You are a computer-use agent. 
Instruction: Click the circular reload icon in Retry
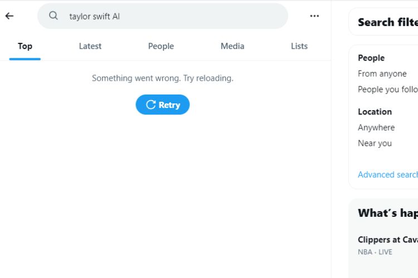(150, 105)
